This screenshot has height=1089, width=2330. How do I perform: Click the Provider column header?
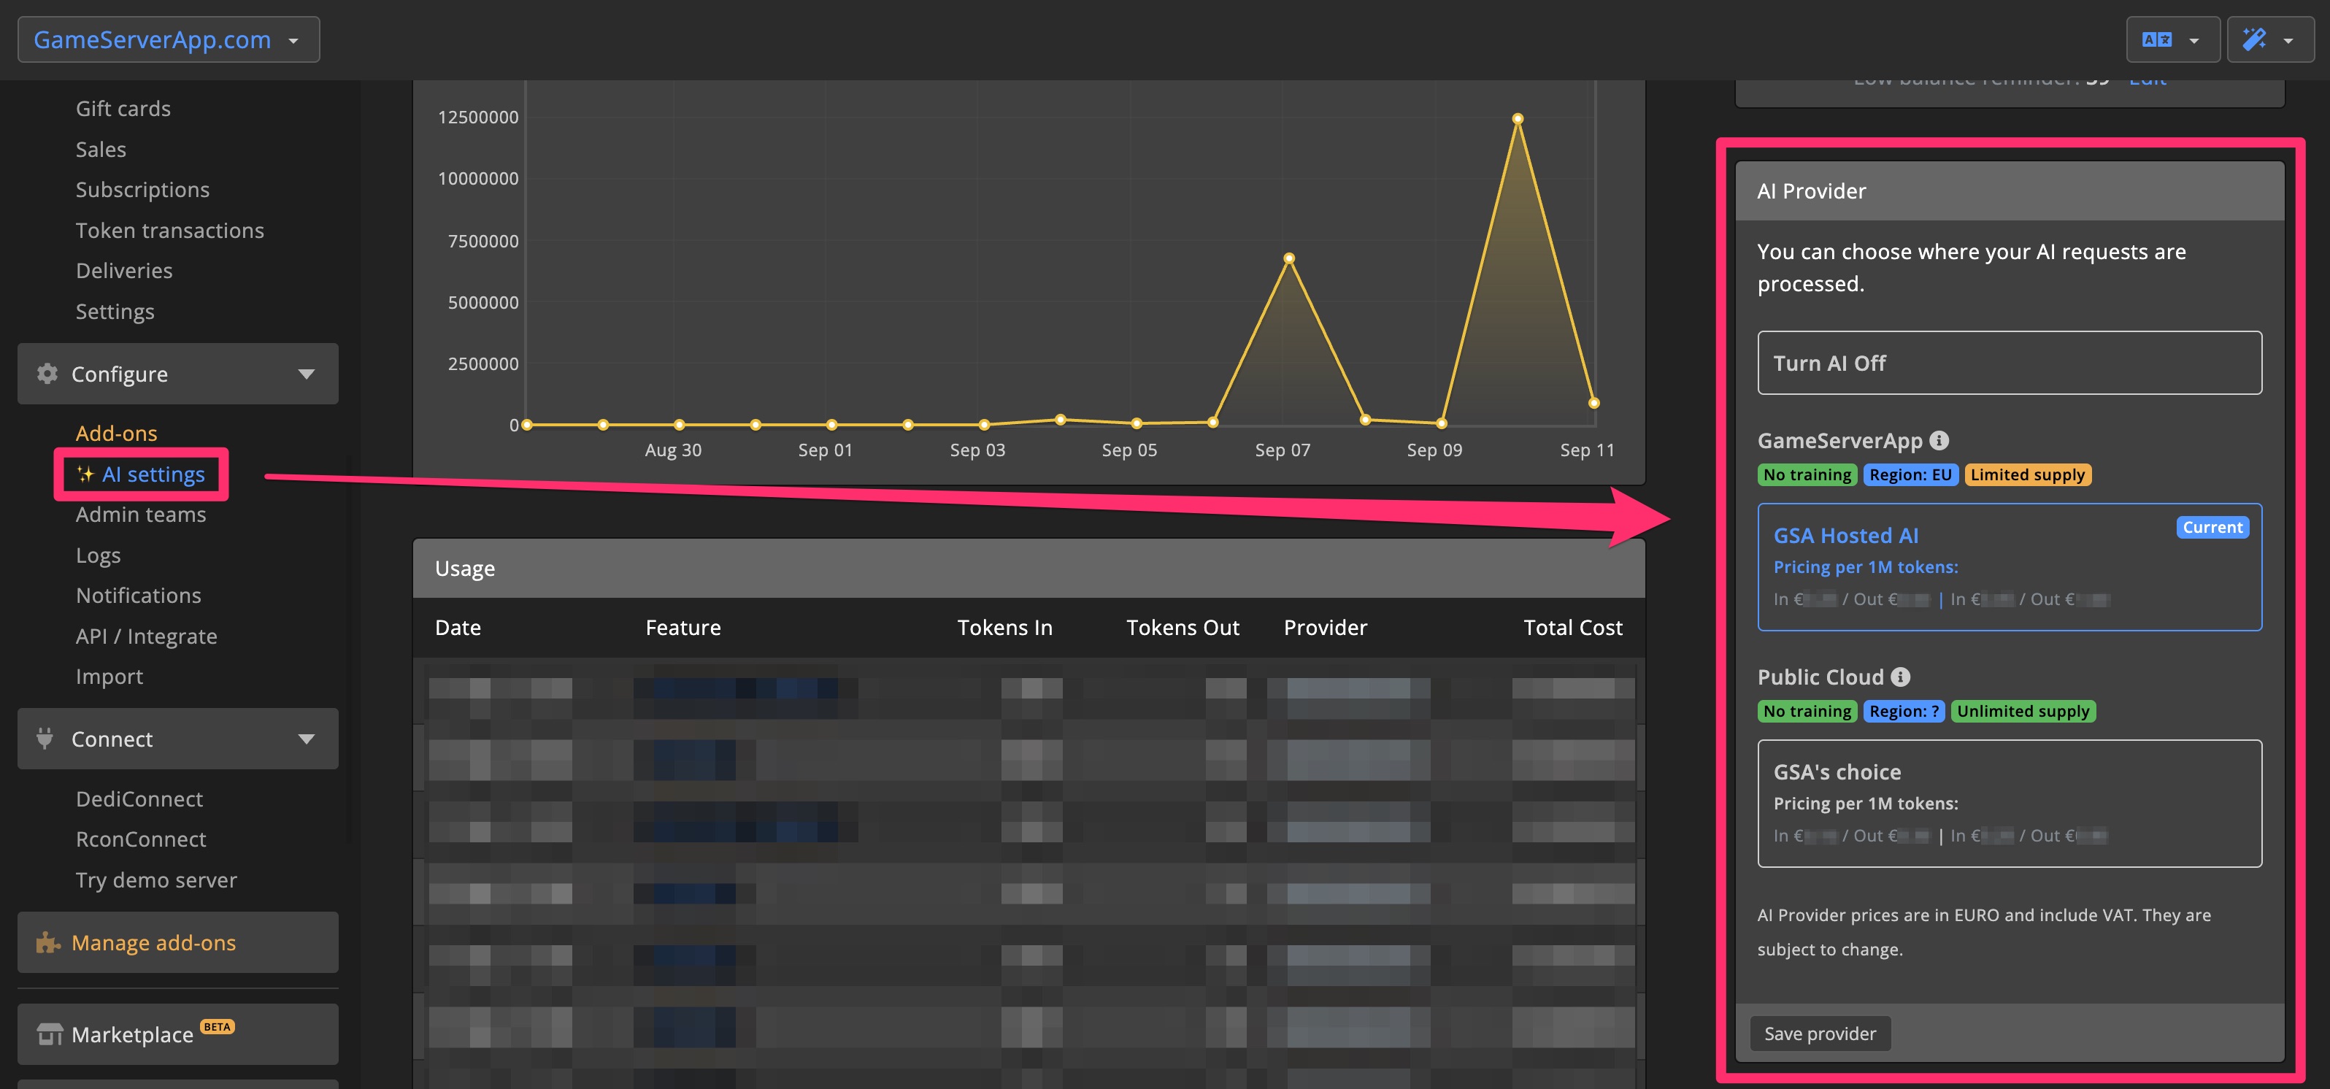coord(1325,628)
